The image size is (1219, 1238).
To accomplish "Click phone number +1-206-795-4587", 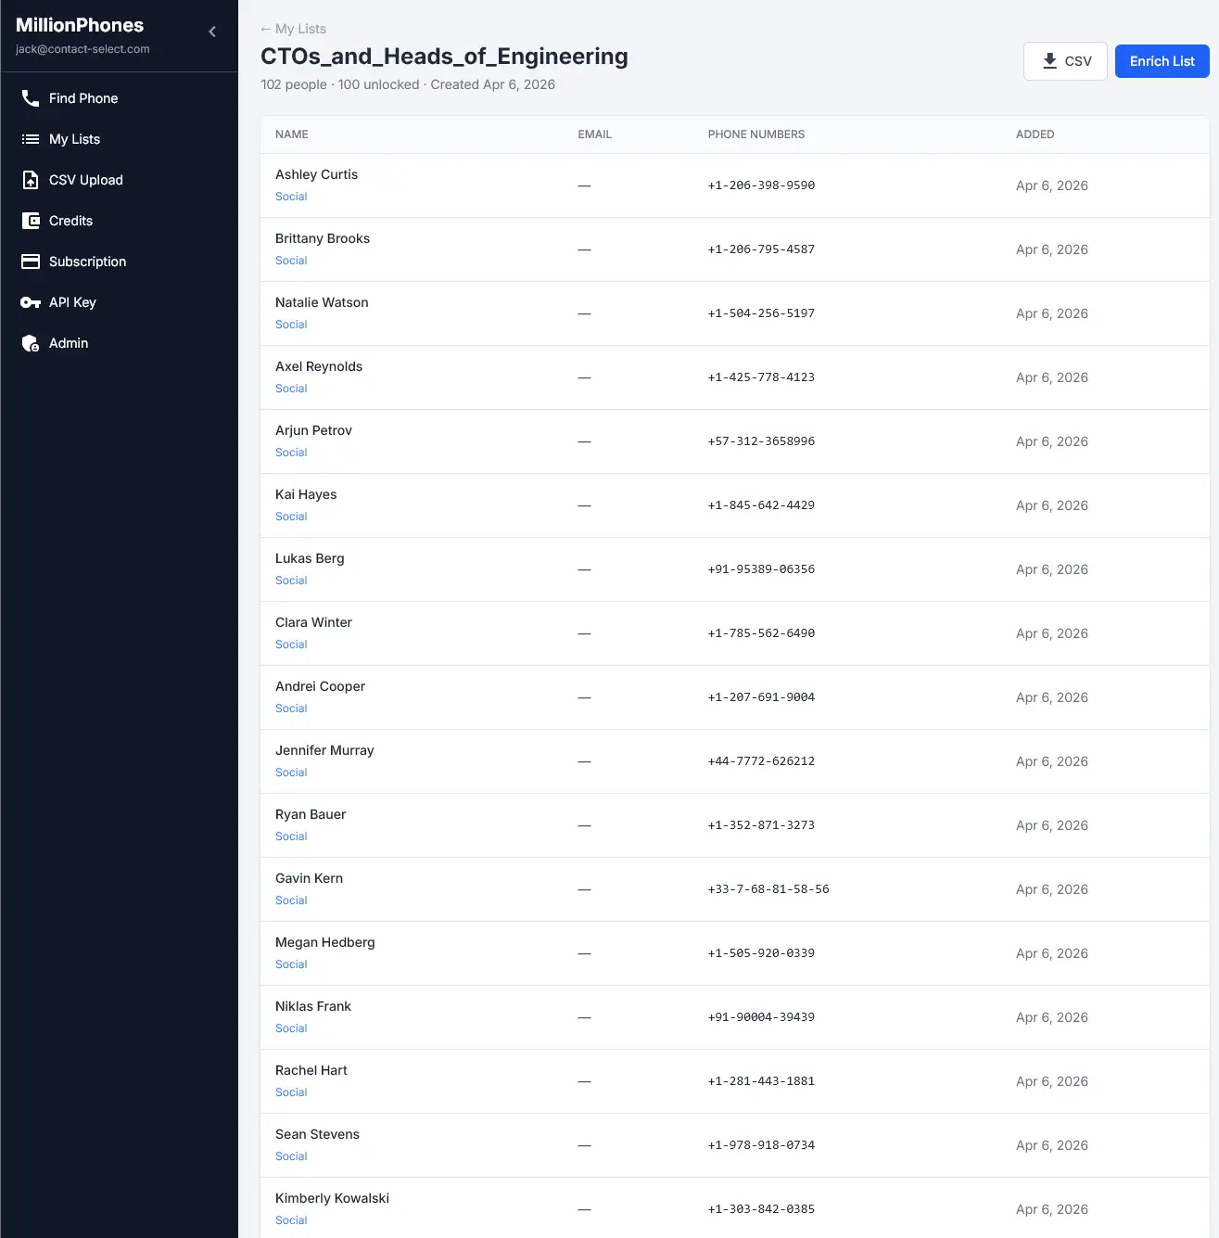I will [x=761, y=249].
